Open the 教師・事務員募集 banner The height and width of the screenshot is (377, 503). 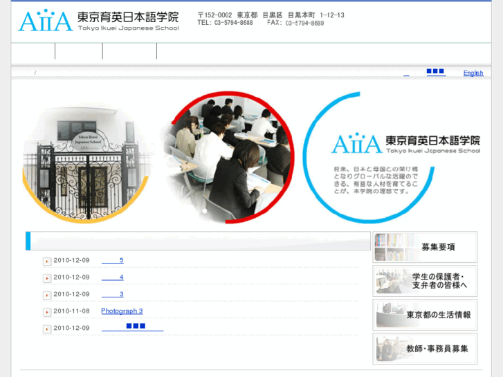(x=425, y=349)
